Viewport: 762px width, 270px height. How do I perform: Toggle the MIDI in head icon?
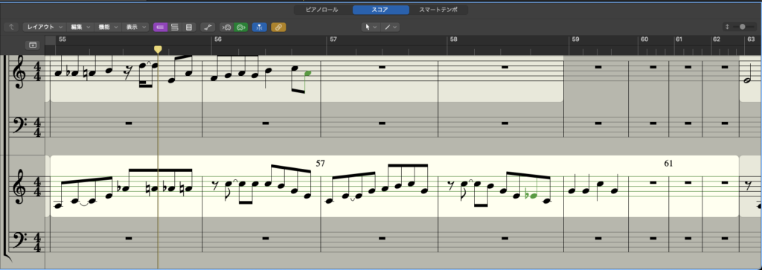(x=226, y=28)
